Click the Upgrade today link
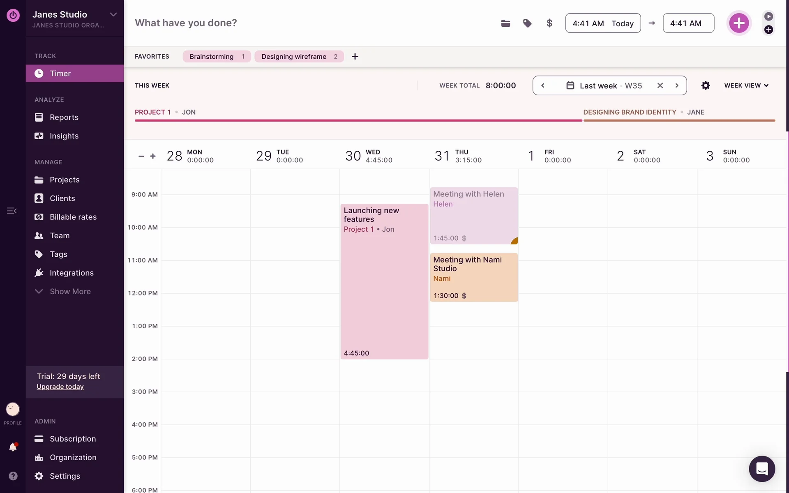The image size is (789, 493). click(x=60, y=387)
